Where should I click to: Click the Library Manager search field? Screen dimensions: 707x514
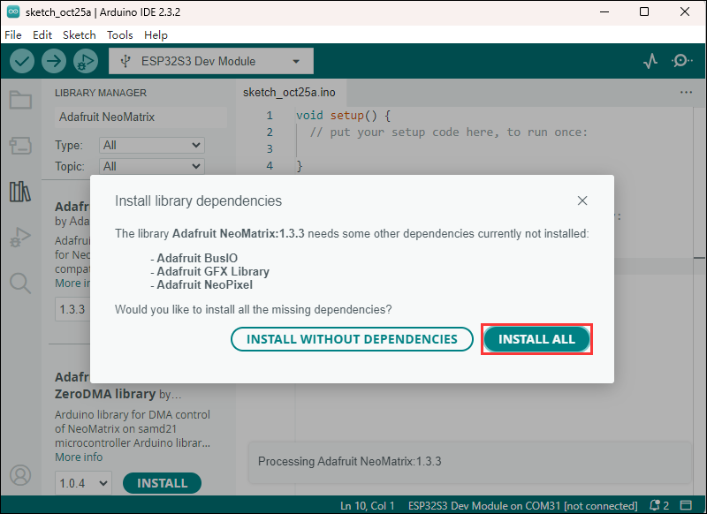tap(141, 117)
